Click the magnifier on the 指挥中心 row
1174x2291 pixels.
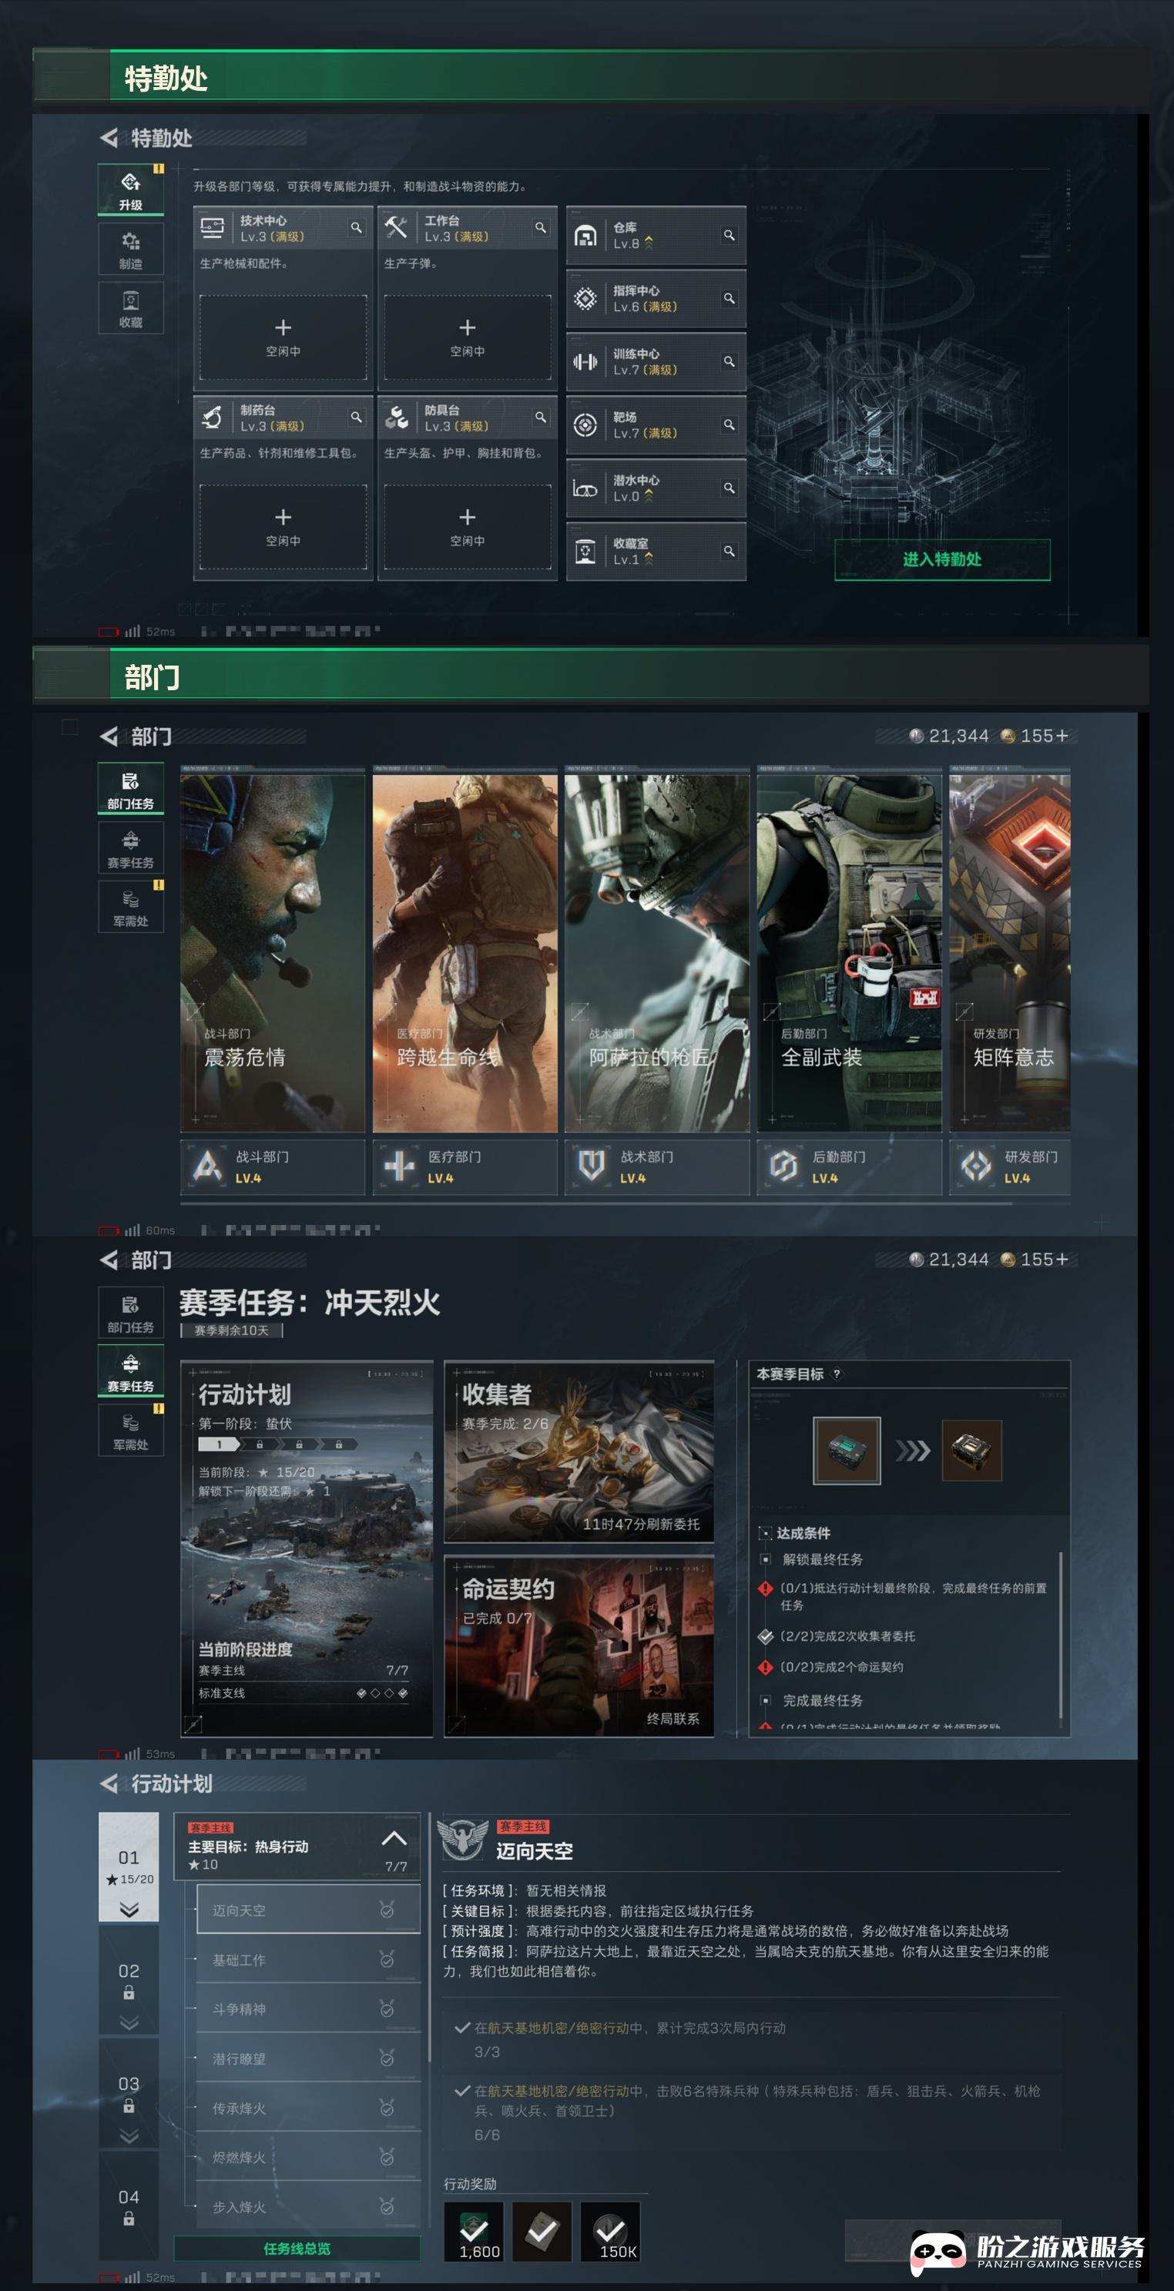729,299
